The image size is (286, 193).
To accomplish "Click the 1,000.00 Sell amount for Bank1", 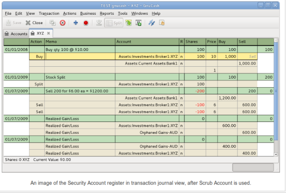I will tap(247, 63).
